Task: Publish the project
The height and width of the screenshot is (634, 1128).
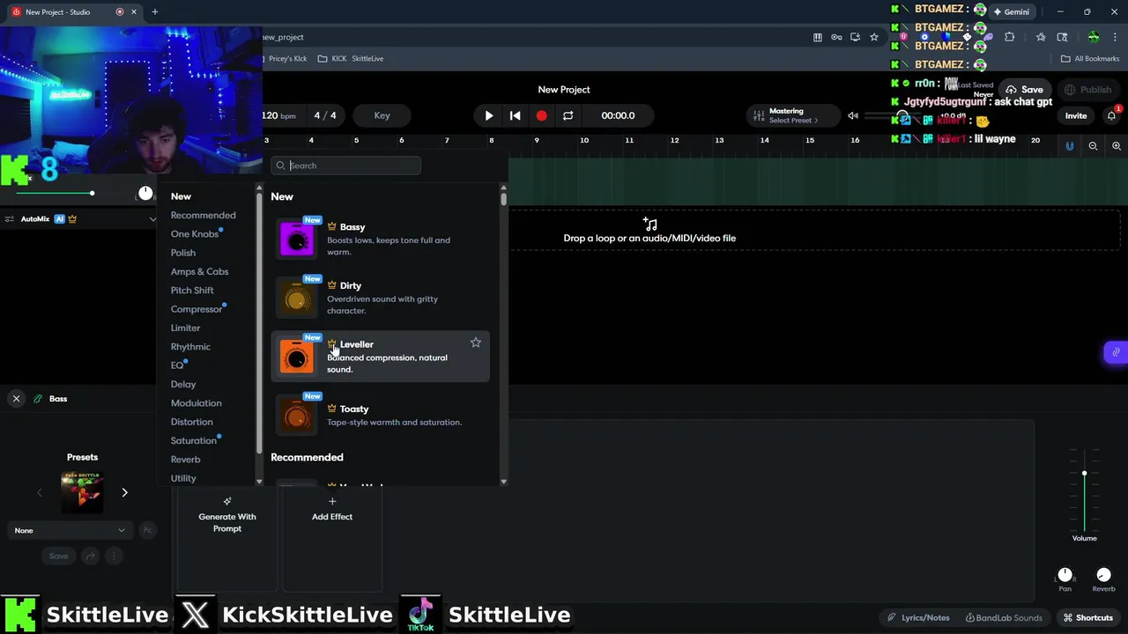Action: [1088, 90]
